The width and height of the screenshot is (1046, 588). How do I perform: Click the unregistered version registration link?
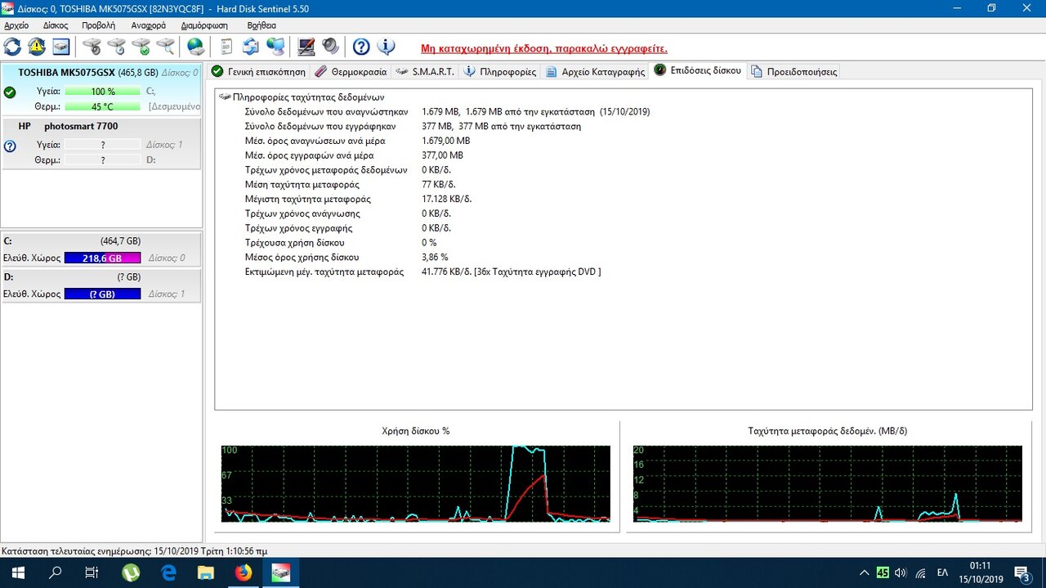[544, 48]
